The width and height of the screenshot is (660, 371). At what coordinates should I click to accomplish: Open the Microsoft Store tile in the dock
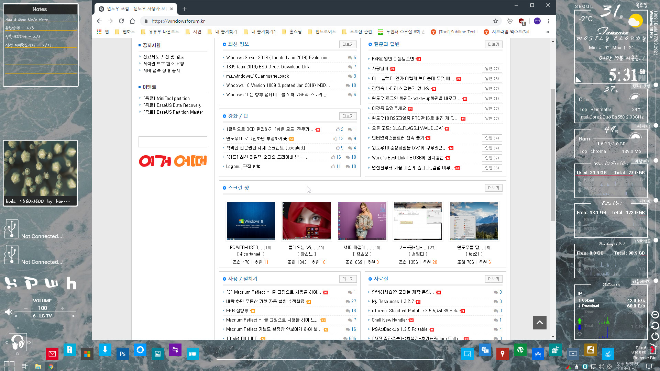pyautogui.click(x=87, y=353)
